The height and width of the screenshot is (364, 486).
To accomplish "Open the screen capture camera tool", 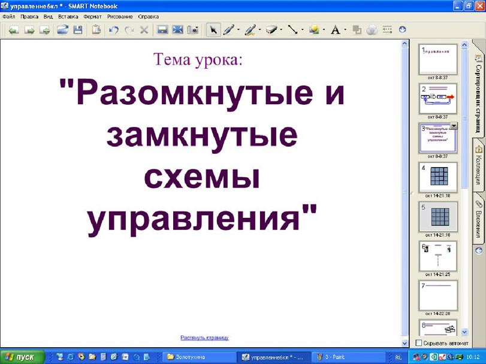I will click(193, 29).
